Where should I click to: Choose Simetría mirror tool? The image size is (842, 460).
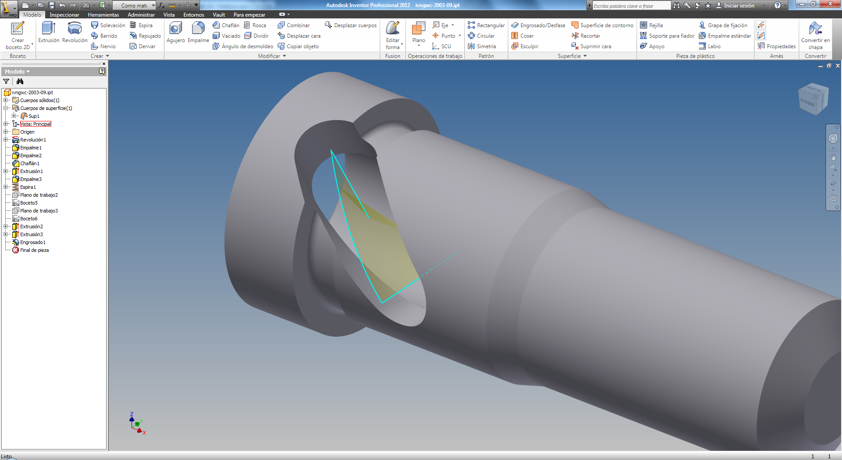pos(482,46)
